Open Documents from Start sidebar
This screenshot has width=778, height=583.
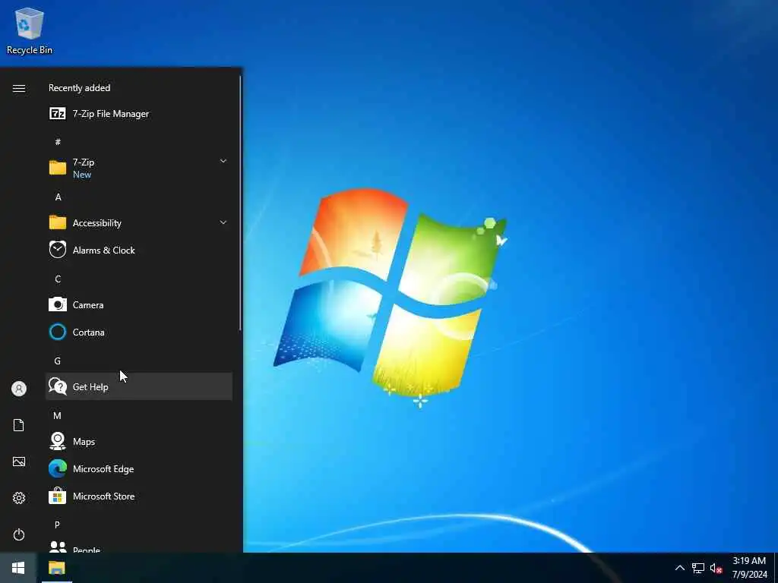pos(19,425)
